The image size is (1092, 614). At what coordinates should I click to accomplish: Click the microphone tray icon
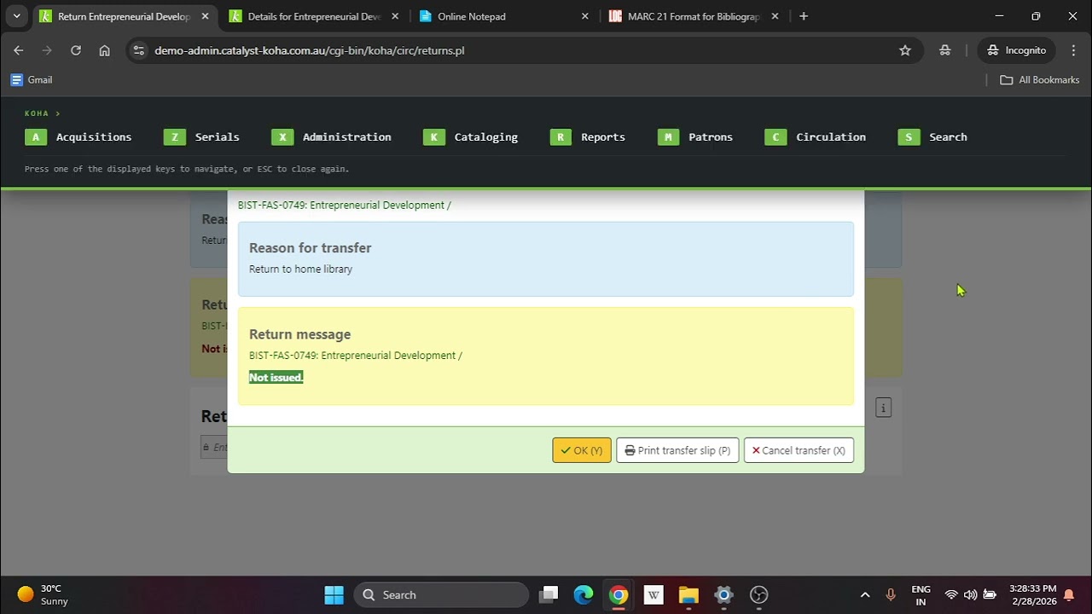(x=891, y=594)
